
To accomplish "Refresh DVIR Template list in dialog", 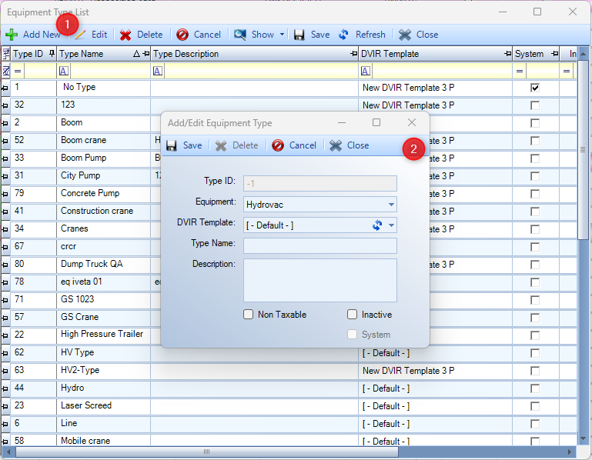I will (x=376, y=225).
